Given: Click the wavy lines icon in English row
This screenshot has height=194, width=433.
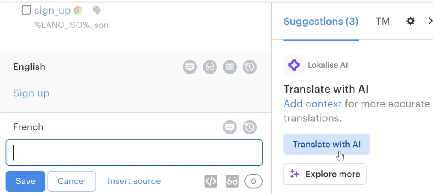Looking at the screenshot, I should click(230, 67).
